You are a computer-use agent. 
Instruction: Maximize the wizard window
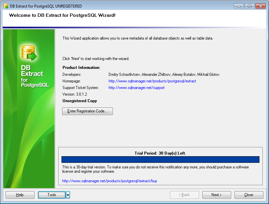pyautogui.click(x=250, y=6)
